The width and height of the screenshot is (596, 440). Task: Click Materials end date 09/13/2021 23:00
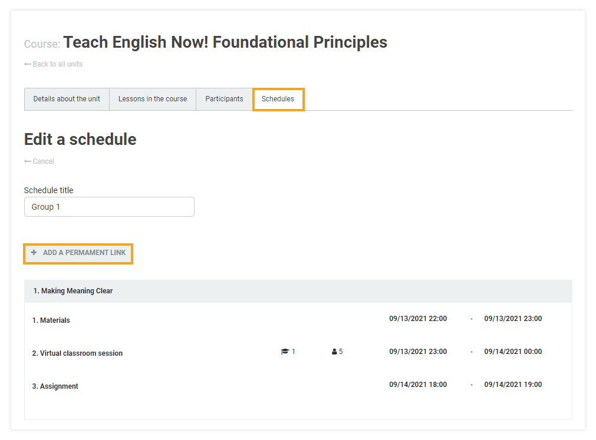coord(513,319)
